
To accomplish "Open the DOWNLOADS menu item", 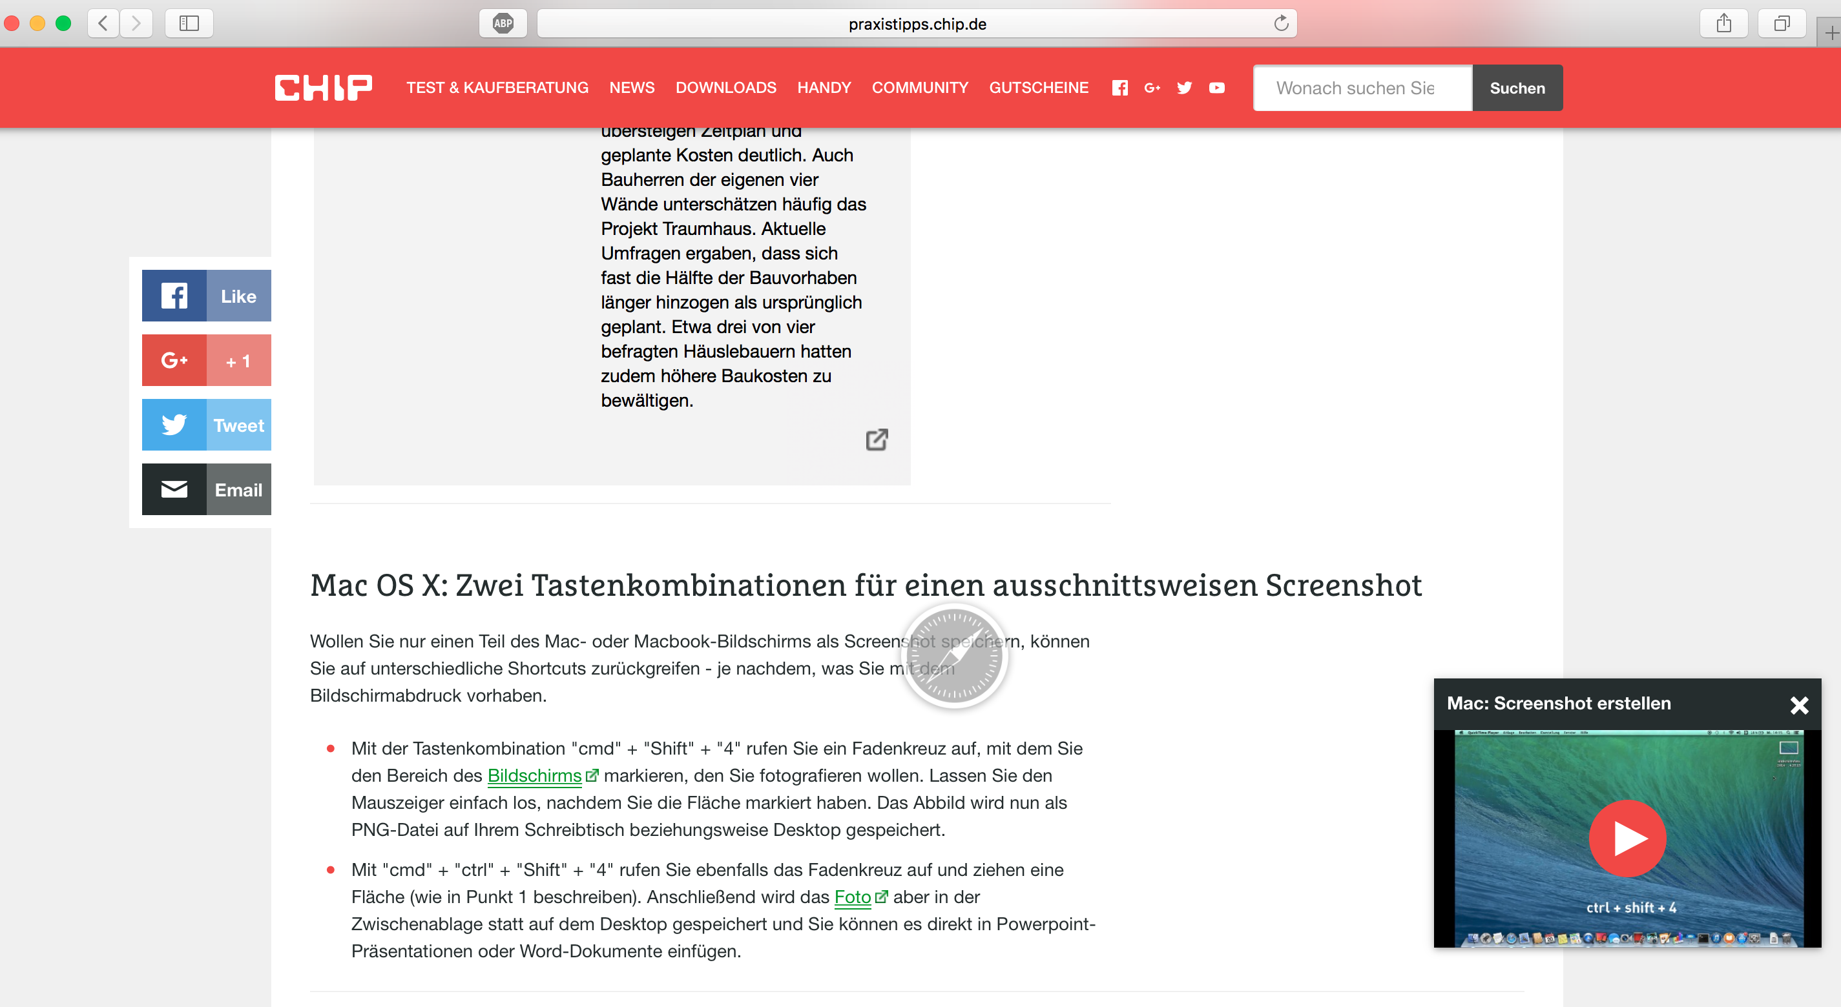I will point(725,88).
